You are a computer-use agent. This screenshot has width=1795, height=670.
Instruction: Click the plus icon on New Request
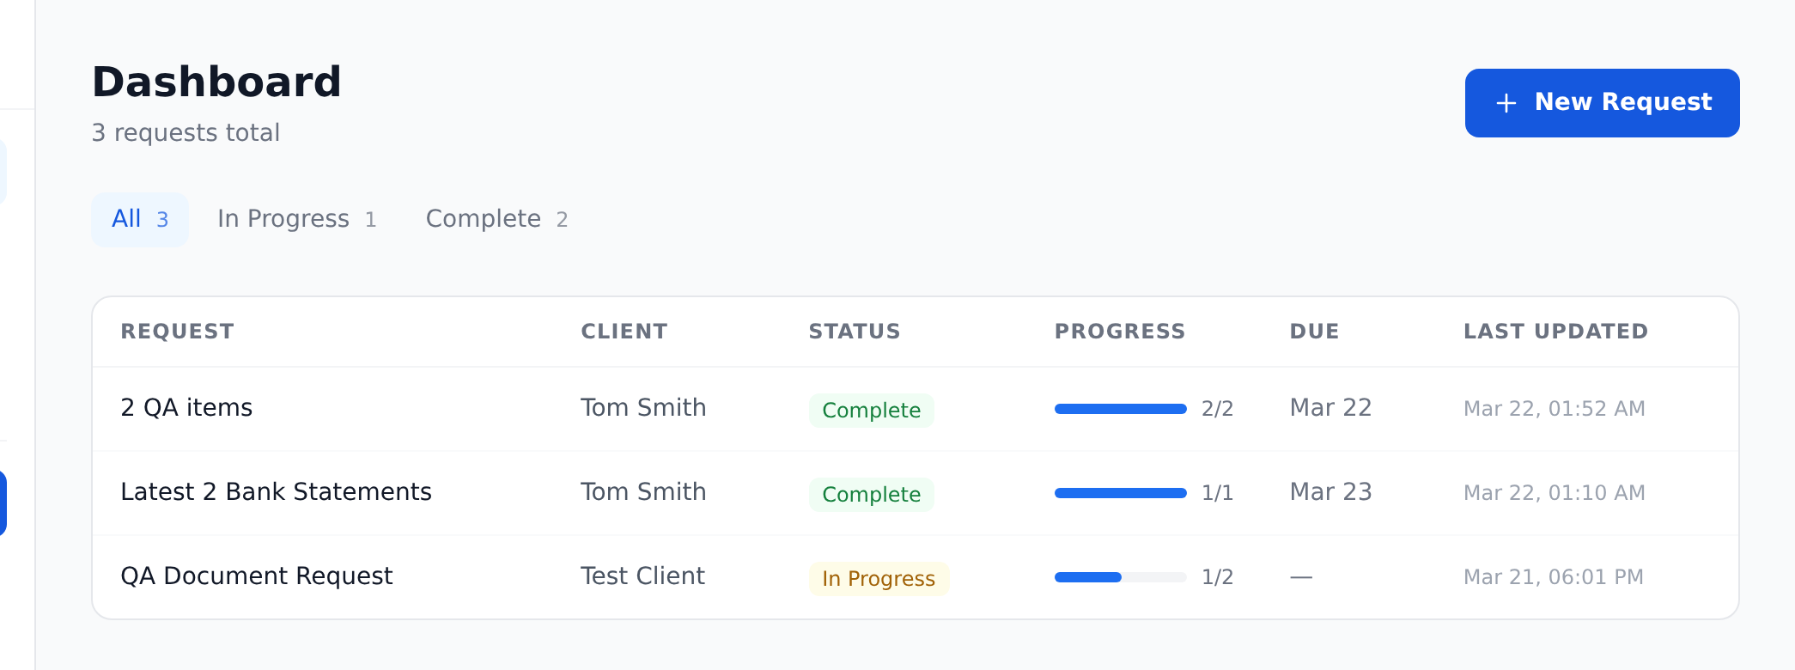pyautogui.click(x=1506, y=103)
